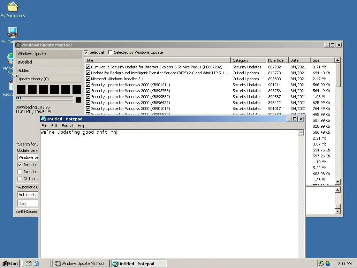Screen dimensions: 357x268
Task: Toggle the first Include checkbox in search options
Action: coord(20,165)
